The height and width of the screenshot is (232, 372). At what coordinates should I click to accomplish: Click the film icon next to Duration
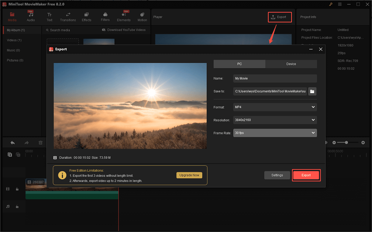[x=55, y=158]
